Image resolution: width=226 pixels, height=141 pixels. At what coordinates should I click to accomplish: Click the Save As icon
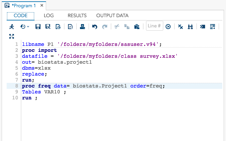point(48,27)
